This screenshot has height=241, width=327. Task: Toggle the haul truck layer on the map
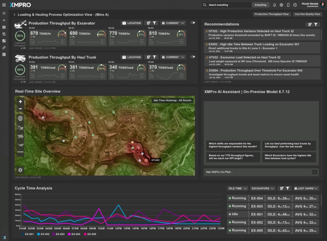(x=20, y=136)
